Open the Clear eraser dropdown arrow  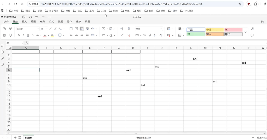point(114,35)
